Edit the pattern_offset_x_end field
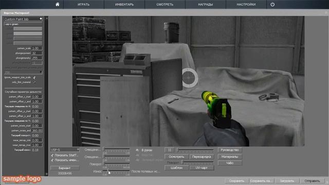This screenshot has width=329, height=185. (37, 101)
